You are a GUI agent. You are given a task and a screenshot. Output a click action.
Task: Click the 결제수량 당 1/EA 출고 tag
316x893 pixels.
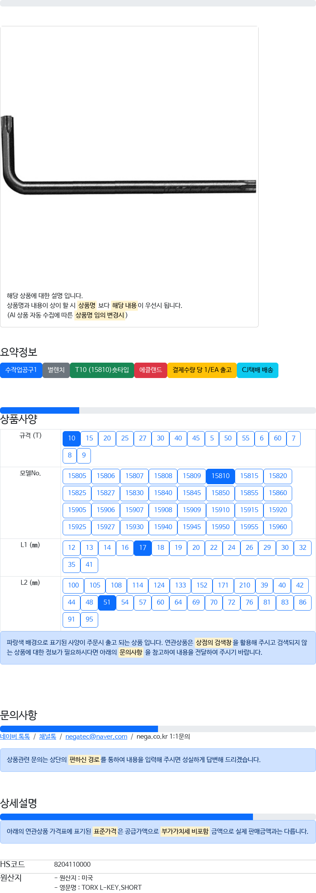tap(202, 370)
